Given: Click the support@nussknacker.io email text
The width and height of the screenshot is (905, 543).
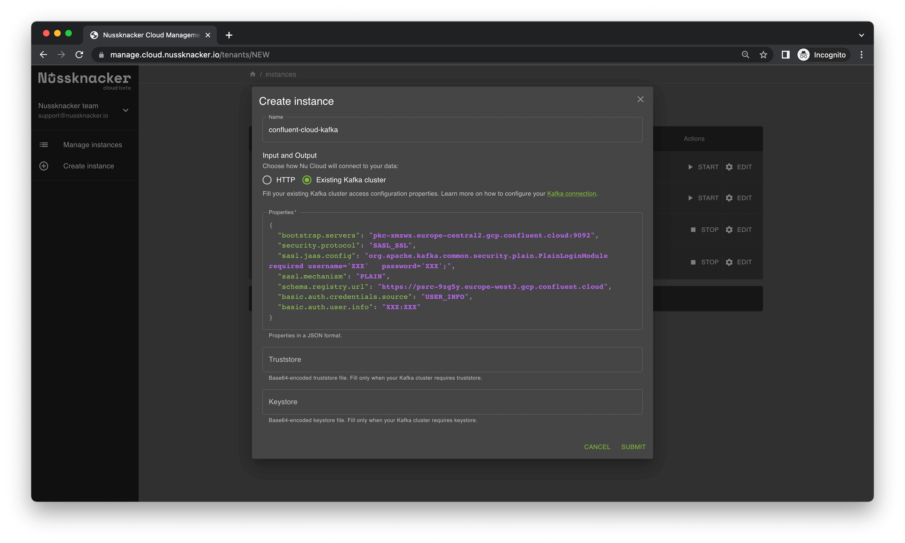Looking at the screenshot, I should [x=73, y=116].
